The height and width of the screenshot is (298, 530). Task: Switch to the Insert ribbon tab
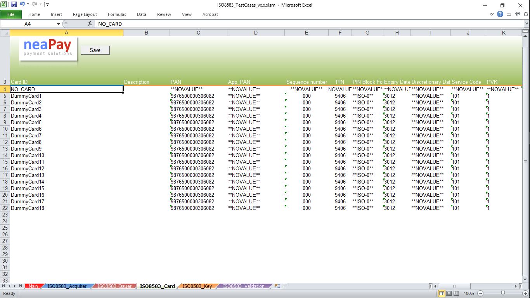pos(56,14)
